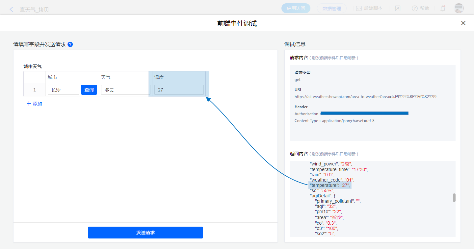
Task: Open the notification bell
Action: (x=443, y=9)
